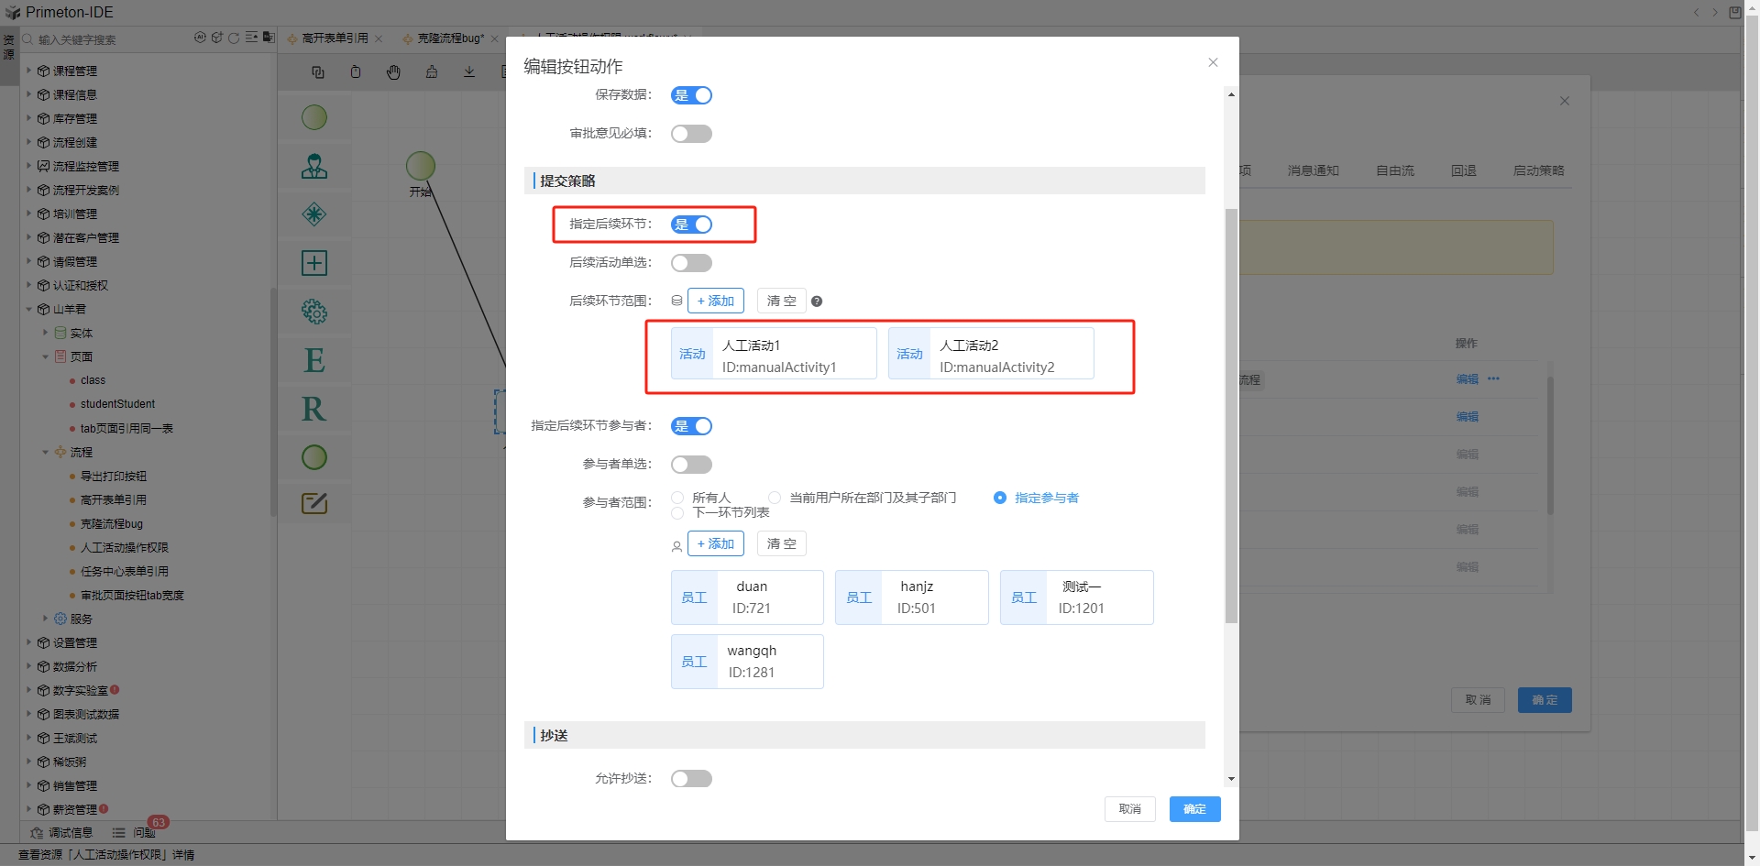Enable the 审批意见必填 switch

(x=691, y=134)
